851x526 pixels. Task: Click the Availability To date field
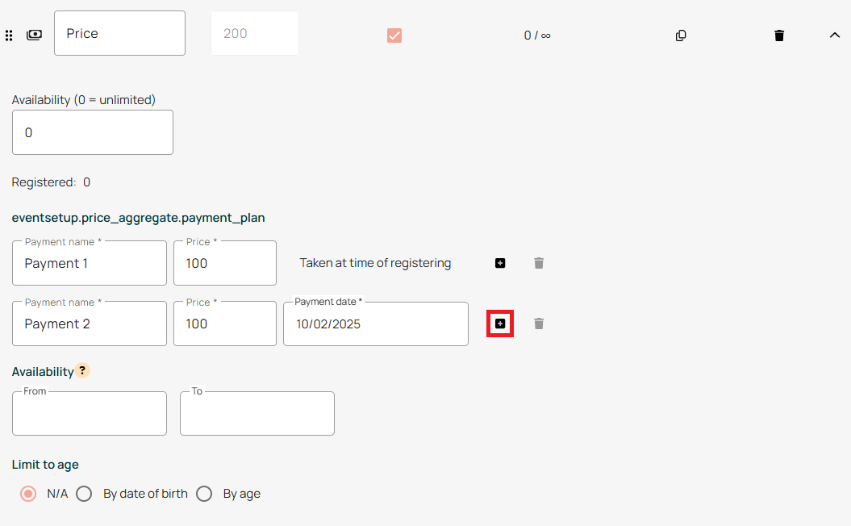[257, 414]
